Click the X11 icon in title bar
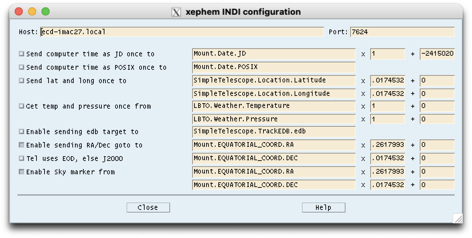The image size is (472, 238). coord(176,12)
